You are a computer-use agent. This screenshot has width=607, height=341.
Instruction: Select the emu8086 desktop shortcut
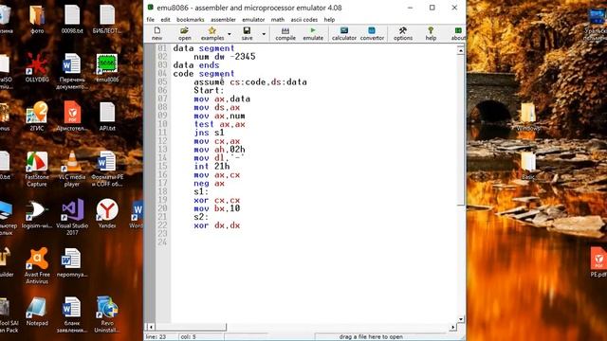click(x=107, y=67)
